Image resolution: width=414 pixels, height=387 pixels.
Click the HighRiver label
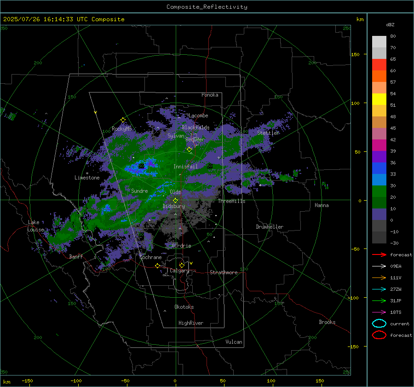(x=190, y=323)
